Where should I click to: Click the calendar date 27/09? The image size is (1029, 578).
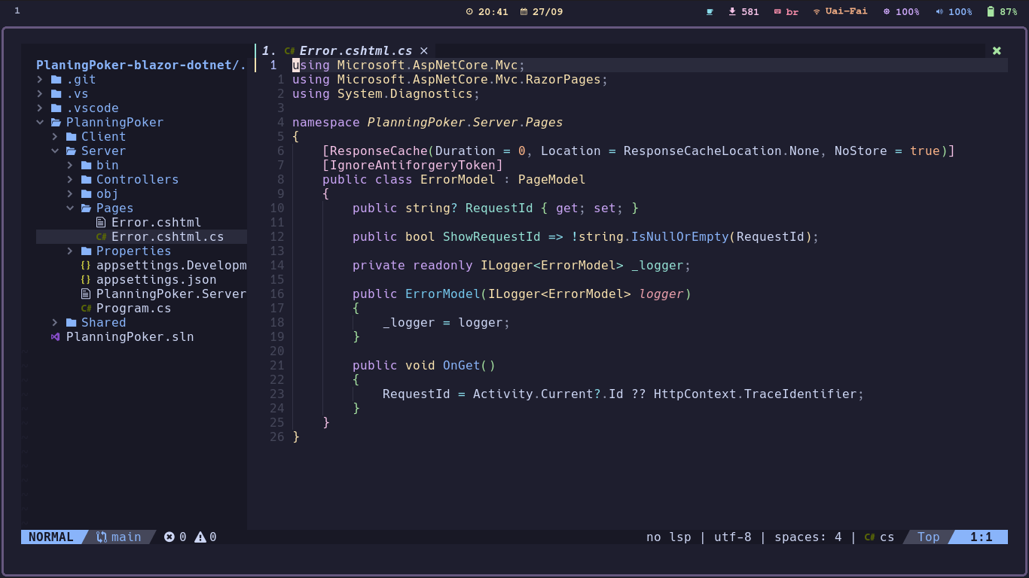tap(541, 11)
